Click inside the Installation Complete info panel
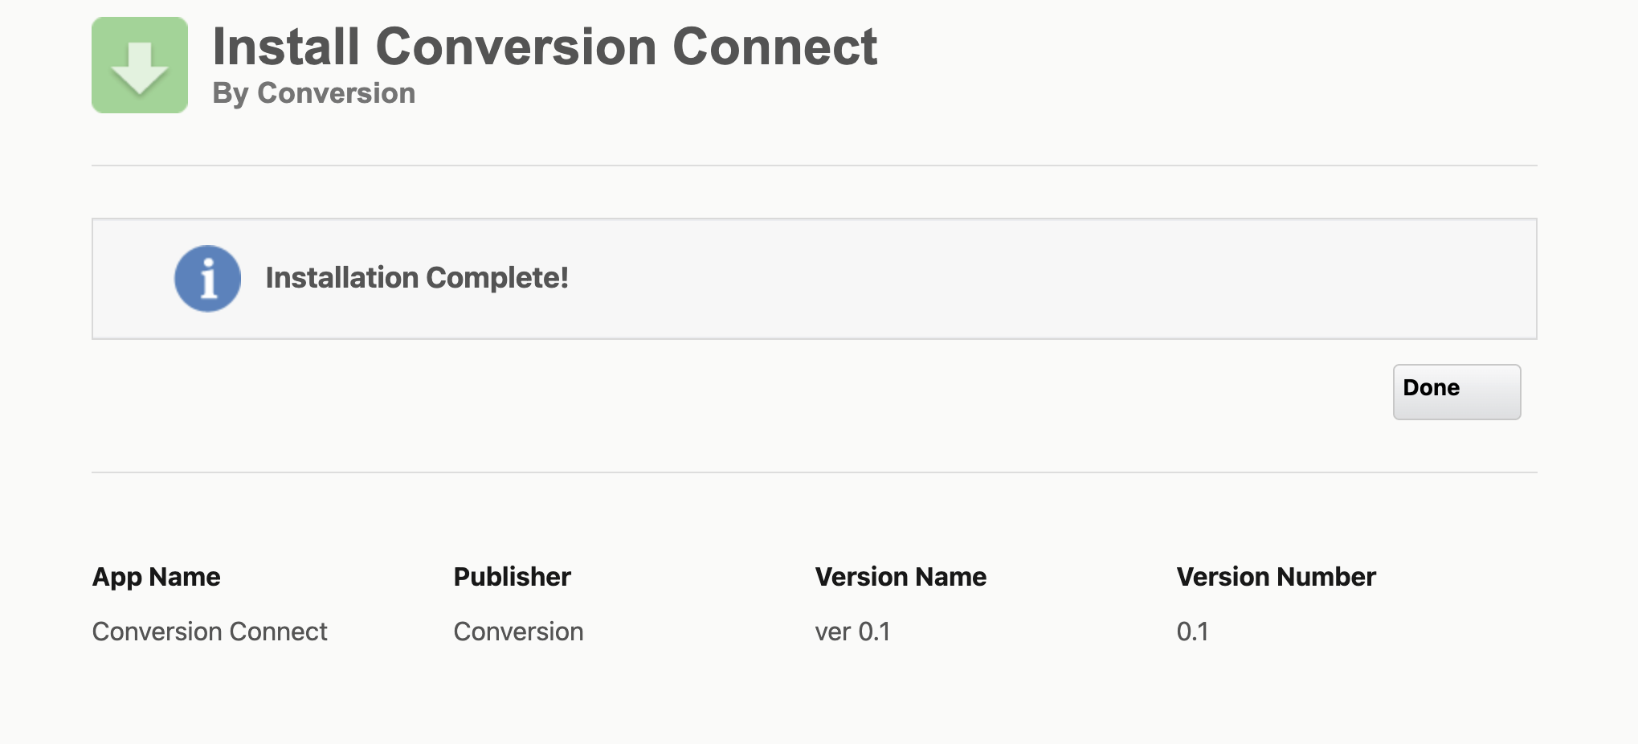Viewport: 1638px width, 744px height. point(815,279)
